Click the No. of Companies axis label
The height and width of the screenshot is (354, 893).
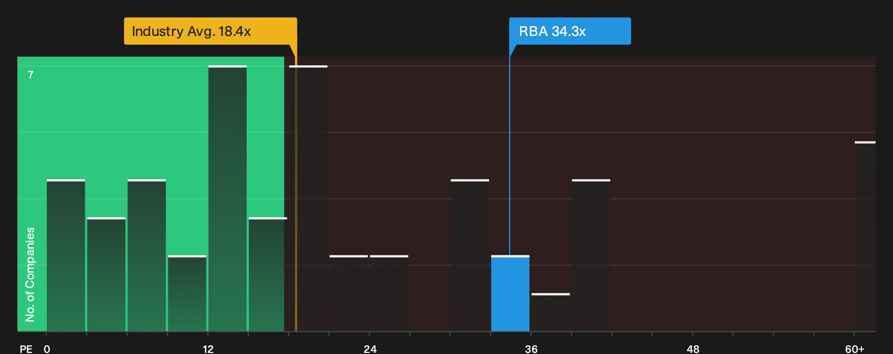click(x=30, y=274)
